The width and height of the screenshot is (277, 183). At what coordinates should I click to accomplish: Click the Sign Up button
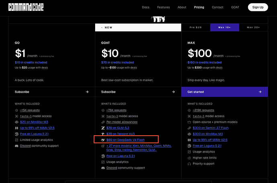258,7
